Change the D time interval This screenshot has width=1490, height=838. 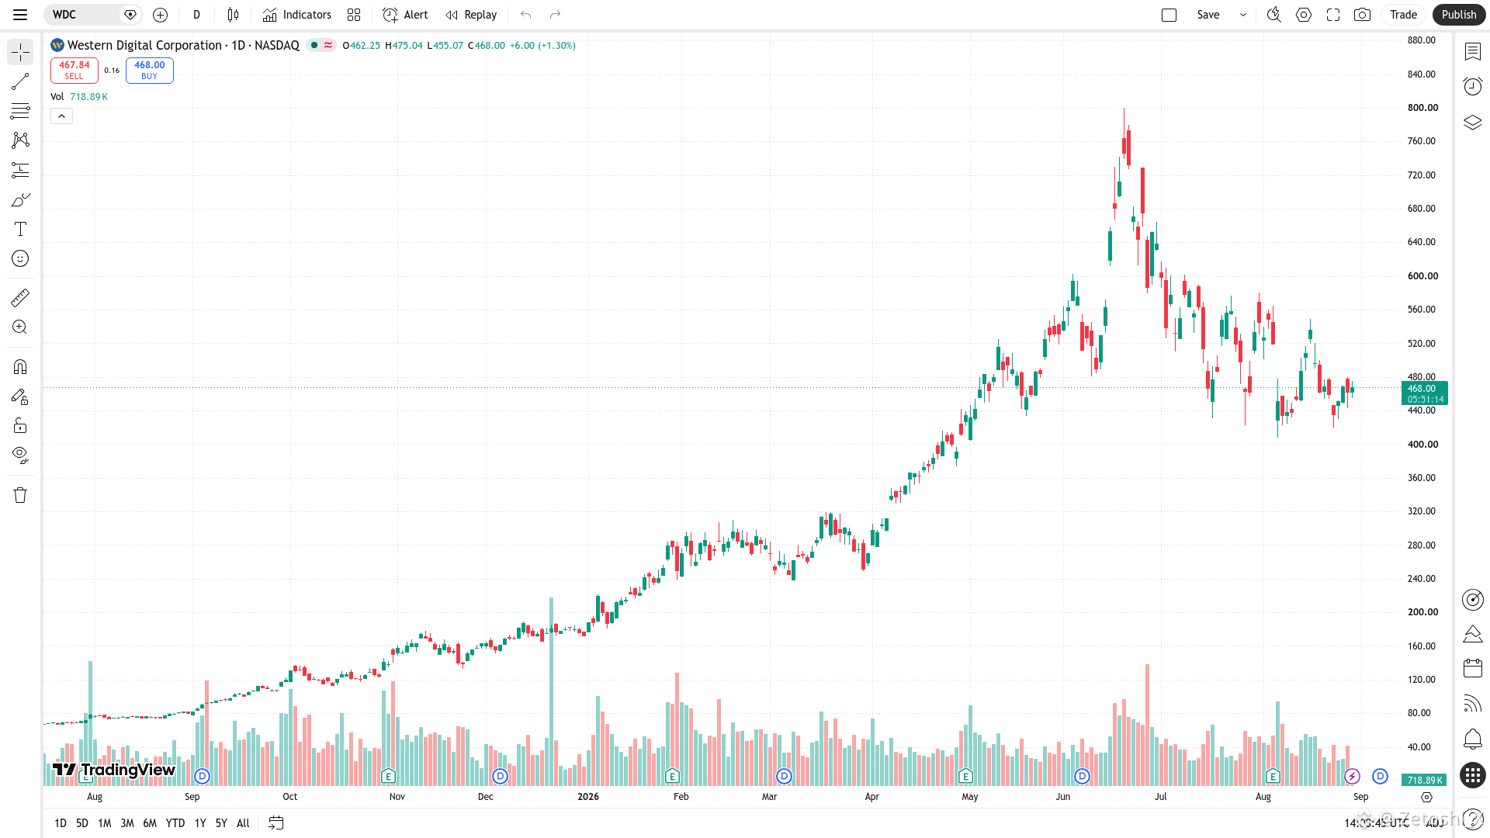click(x=196, y=15)
